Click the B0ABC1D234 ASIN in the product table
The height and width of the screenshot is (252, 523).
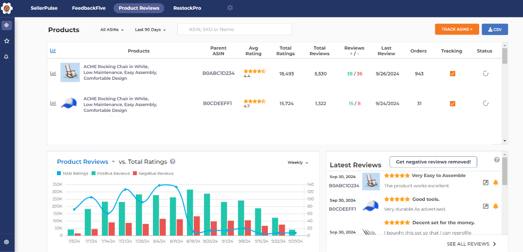219,73
